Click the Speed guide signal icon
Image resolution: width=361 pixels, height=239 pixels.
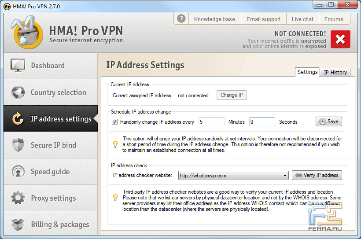tap(18, 172)
